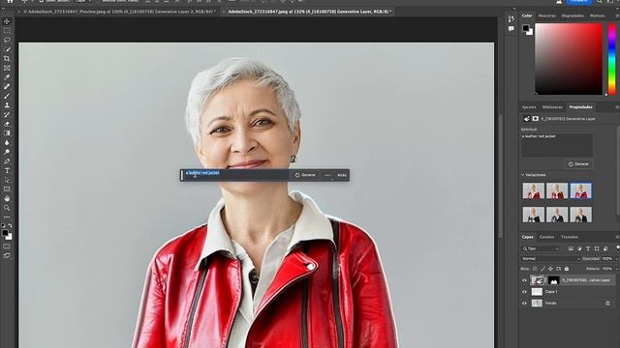This screenshot has width=620, height=348.
Task: Click the foreground color swatch in Color panel
Action: [526, 28]
